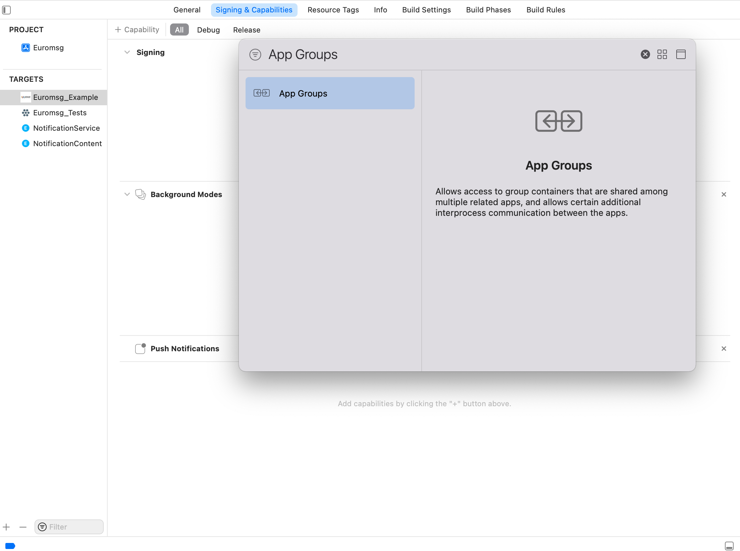Select the Release configuration filter
The height and width of the screenshot is (551, 740).
tap(247, 30)
